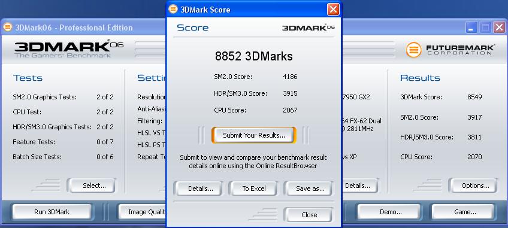Submit Your Results online
This screenshot has height=228, width=508.
(x=254, y=135)
